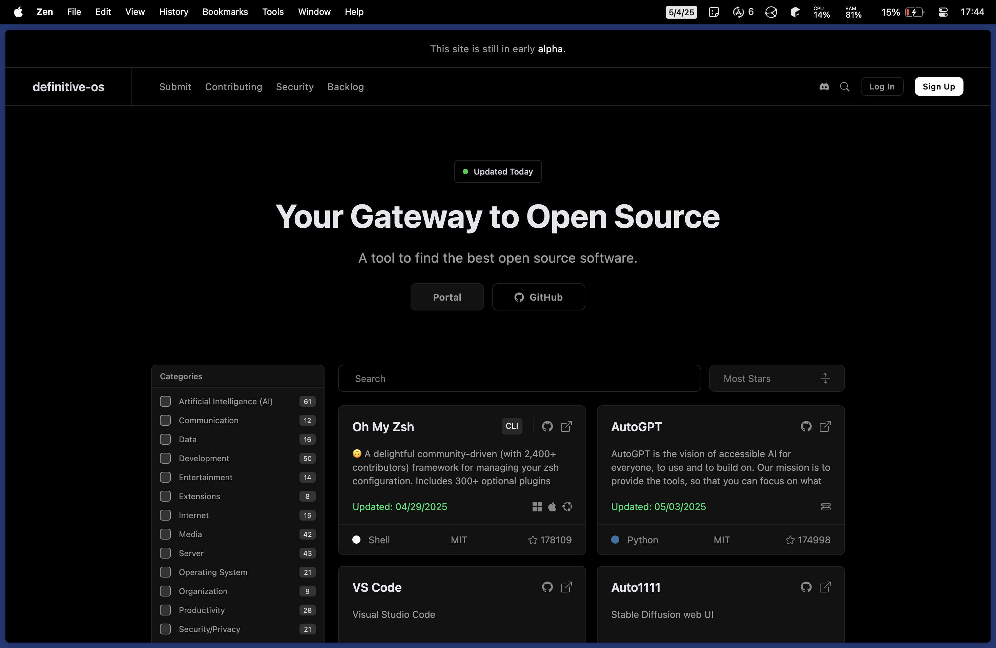Screen dimensions: 996x648
Task: Check the Development category
Action: click(x=165, y=458)
